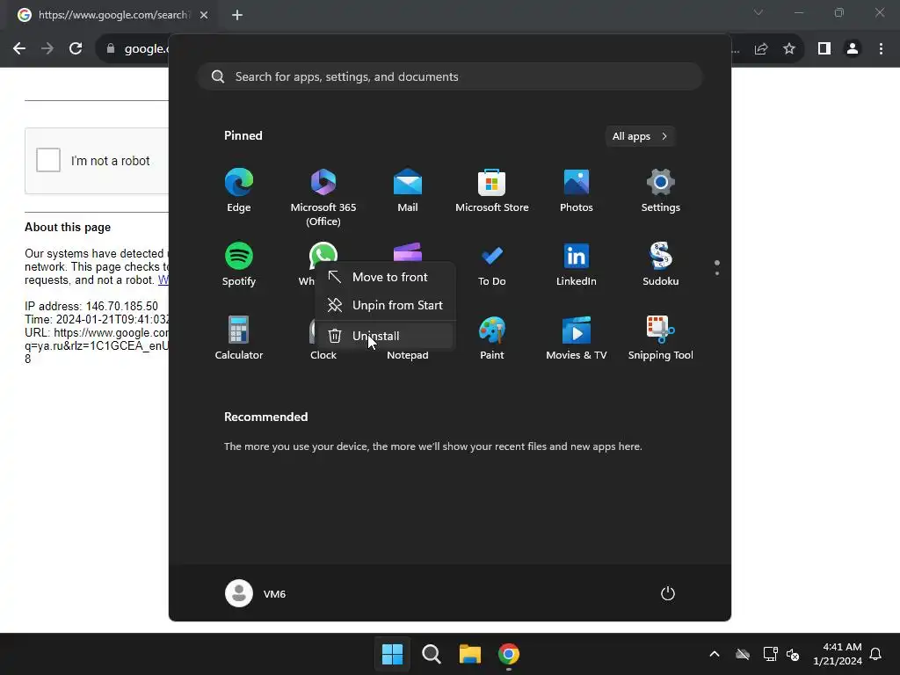Viewport: 900px width, 675px height.
Task: Open the LinkedIn app
Action: click(577, 264)
